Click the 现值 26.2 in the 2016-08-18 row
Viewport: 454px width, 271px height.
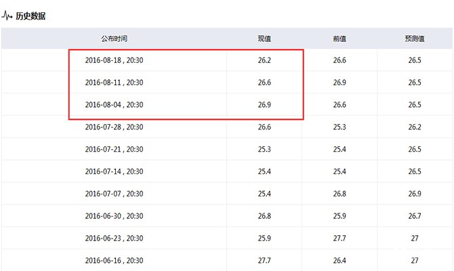[264, 60]
